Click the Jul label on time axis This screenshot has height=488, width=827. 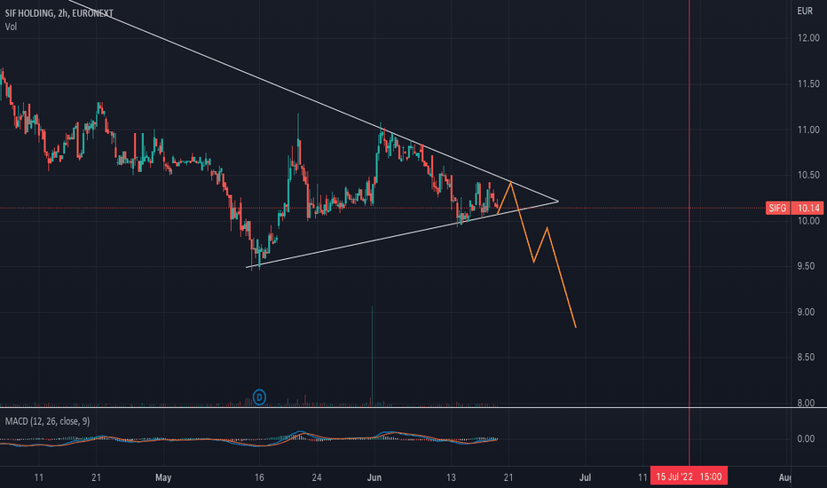[x=585, y=477]
